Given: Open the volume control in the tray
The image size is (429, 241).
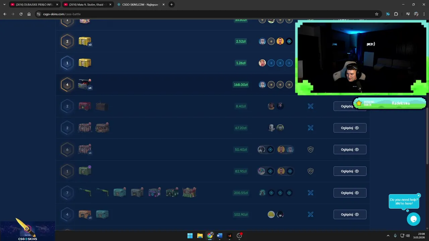Looking at the screenshot, I should pos(408,236).
